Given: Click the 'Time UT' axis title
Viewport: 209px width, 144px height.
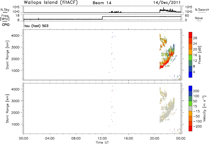Looking at the screenshot, I should (x=102, y=142).
